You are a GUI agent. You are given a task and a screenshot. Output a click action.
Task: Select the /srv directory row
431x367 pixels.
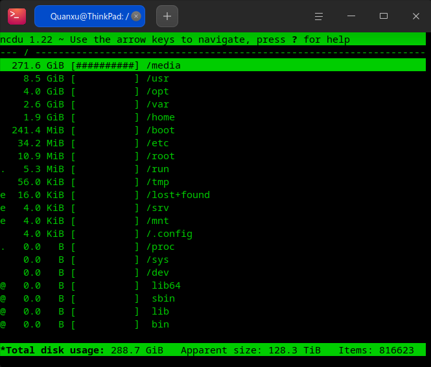[213, 208]
